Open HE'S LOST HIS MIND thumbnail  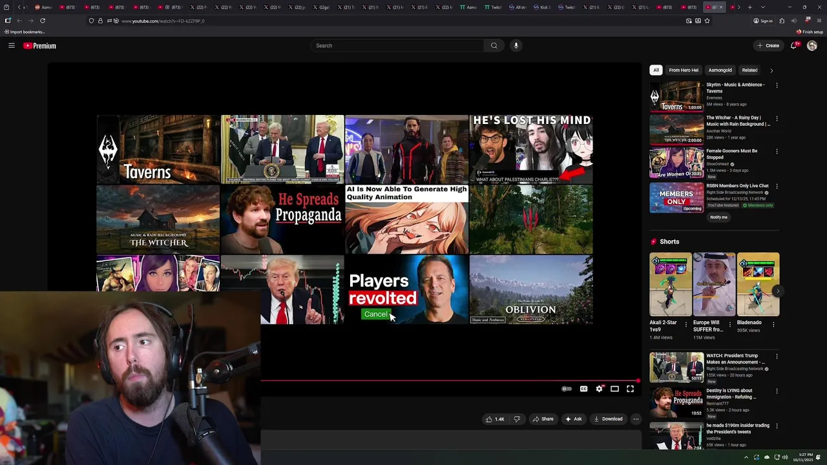click(530, 149)
